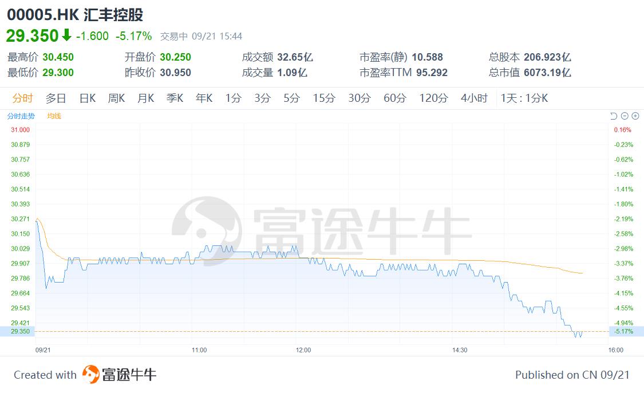The height and width of the screenshot is (393, 644).
Task: Click the Published on CN 09/21 link
Action: tap(572, 375)
